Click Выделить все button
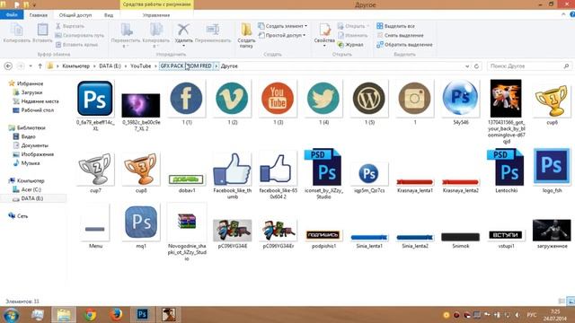Screen dimensions: 575x323 click(395, 26)
